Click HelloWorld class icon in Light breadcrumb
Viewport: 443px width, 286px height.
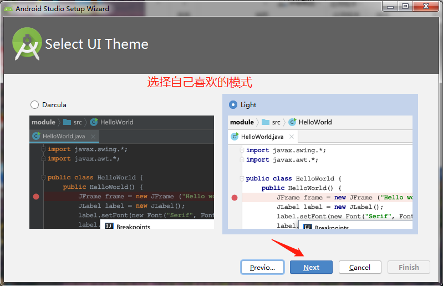(292, 122)
